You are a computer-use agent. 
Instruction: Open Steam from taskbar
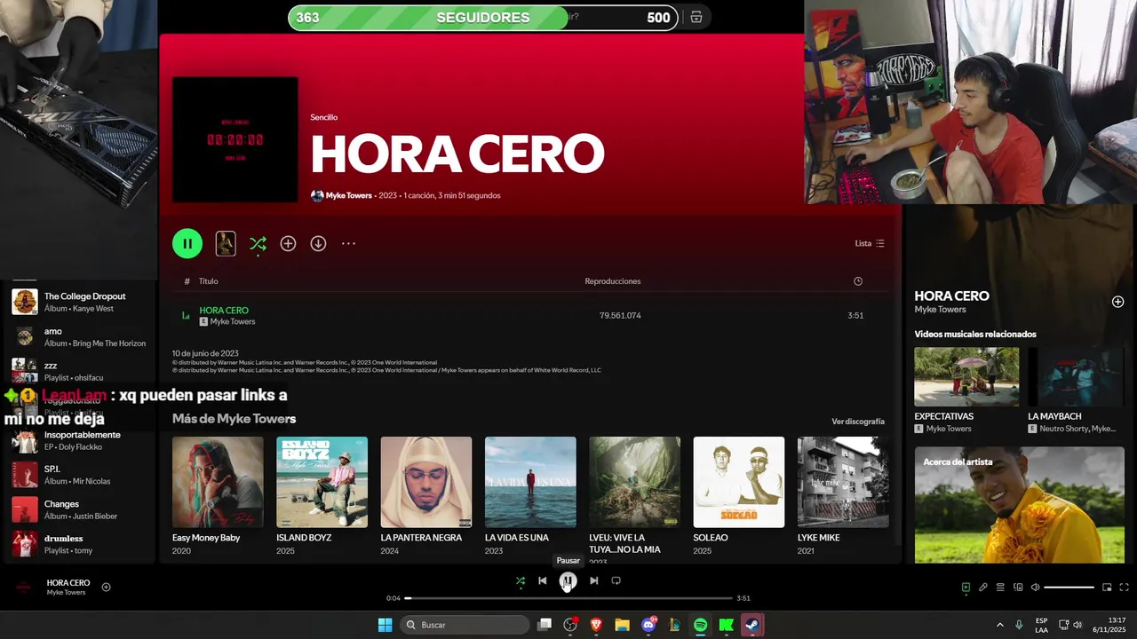pyautogui.click(x=752, y=625)
